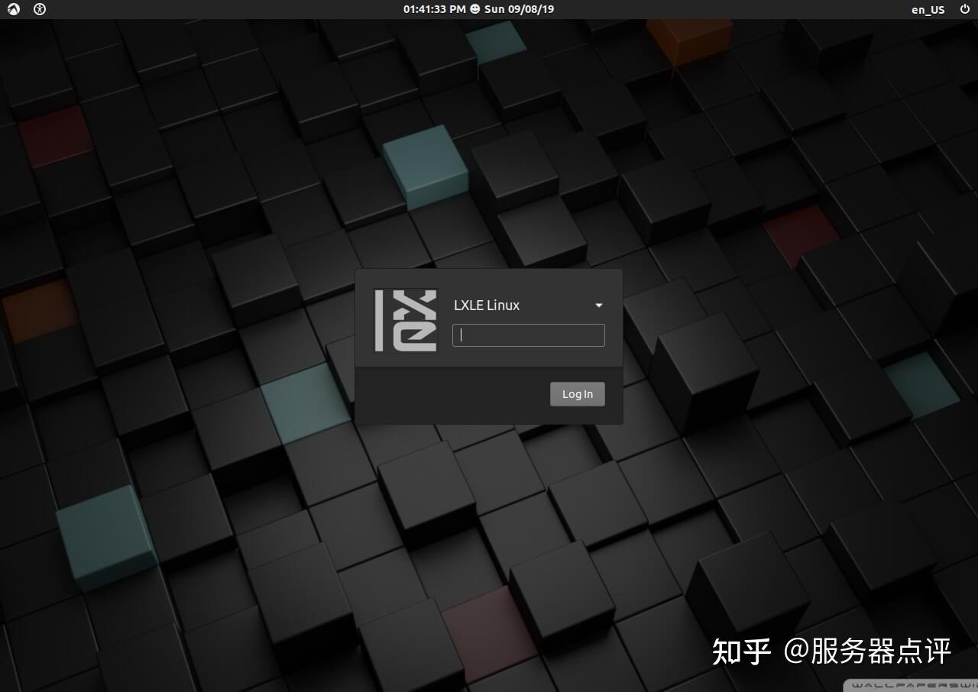Select the LXLE Linux session entry

[487, 305]
